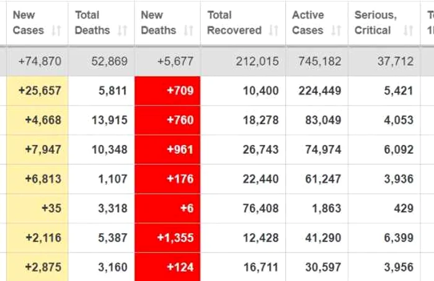The width and height of the screenshot is (434, 281).
Task: Click the red +961 new deaths cell
Action: 167,149
